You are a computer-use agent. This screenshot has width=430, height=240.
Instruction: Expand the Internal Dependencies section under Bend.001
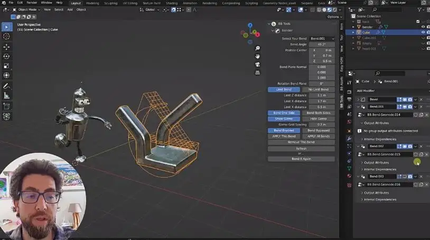click(x=380, y=139)
